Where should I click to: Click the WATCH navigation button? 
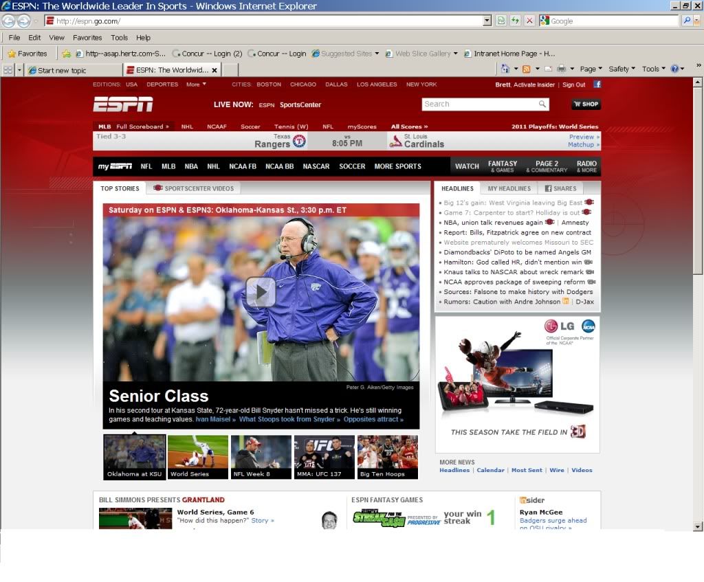(x=467, y=166)
